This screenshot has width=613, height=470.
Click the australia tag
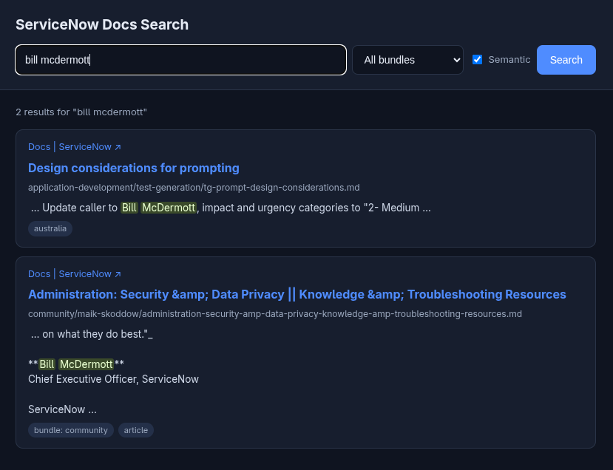(50, 228)
